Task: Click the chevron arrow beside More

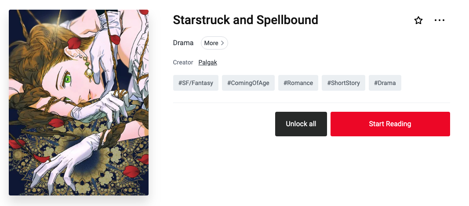Action: pos(223,43)
